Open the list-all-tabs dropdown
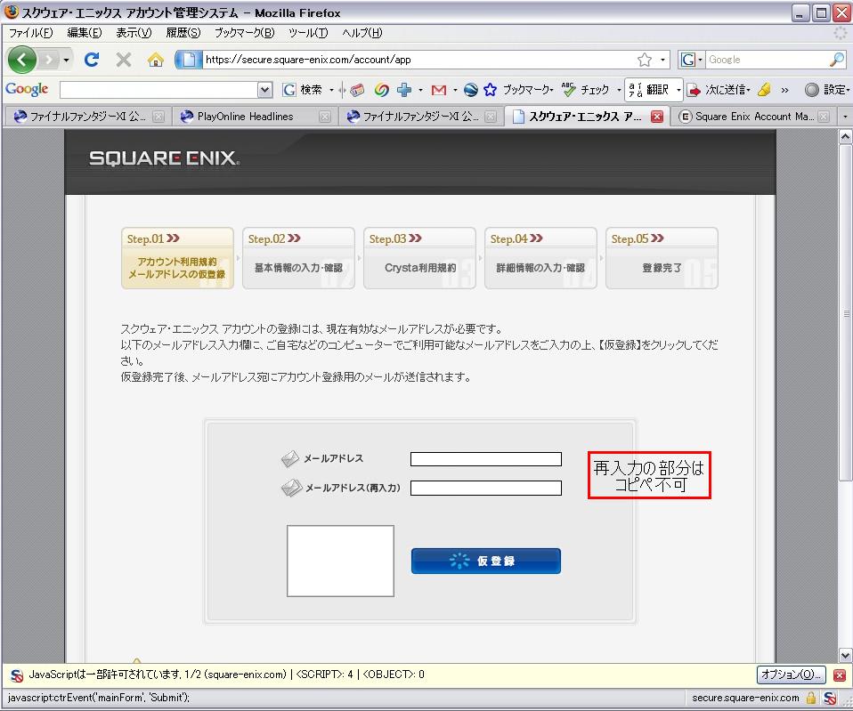 click(845, 117)
